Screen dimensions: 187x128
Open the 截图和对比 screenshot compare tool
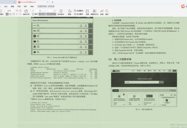[x=95, y=12]
